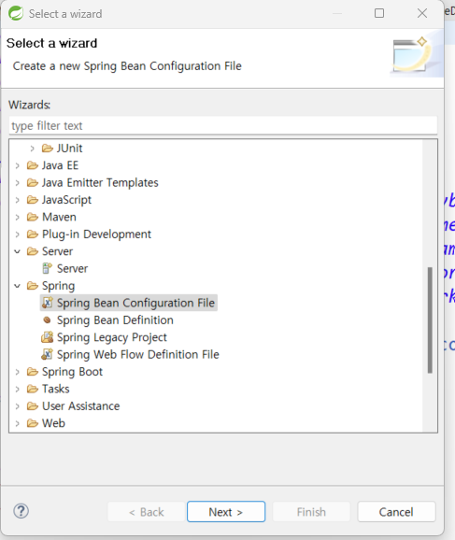Expand the Java Emitter Templates category
This screenshot has height=540, width=455.
point(17,183)
